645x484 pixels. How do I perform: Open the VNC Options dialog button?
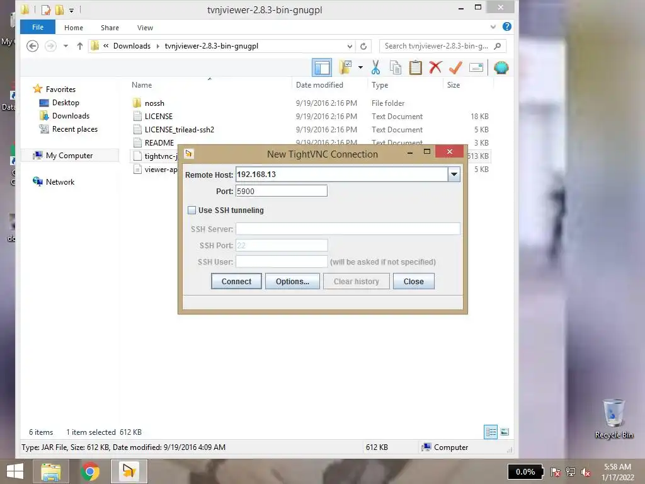(292, 282)
